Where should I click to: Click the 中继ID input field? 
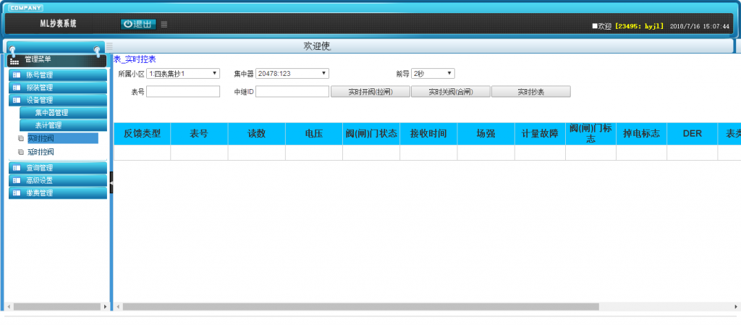[x=292, y=92]
